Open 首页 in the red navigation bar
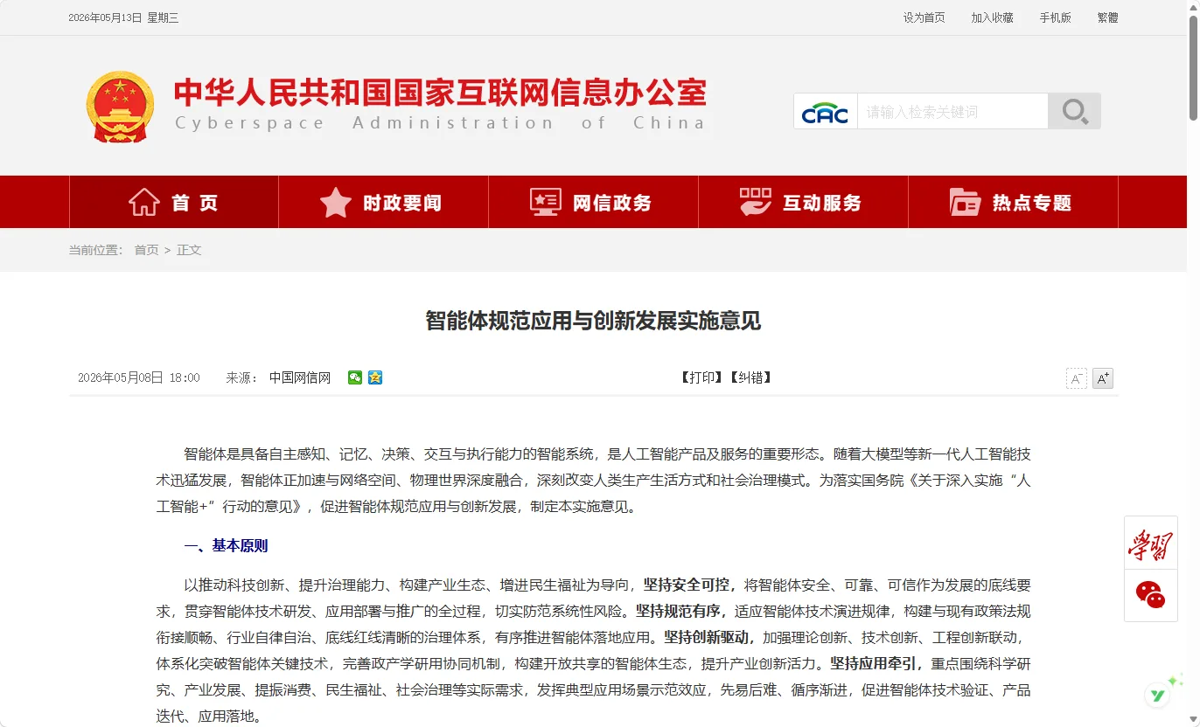1200x727 pixels. tap(174, 202)
